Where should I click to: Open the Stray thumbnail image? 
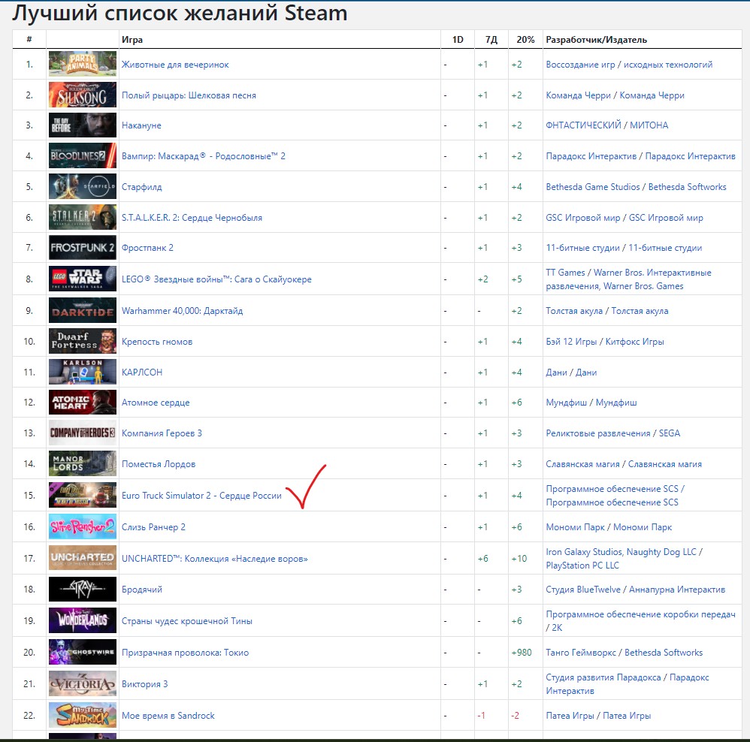click(x=82, y=589)
